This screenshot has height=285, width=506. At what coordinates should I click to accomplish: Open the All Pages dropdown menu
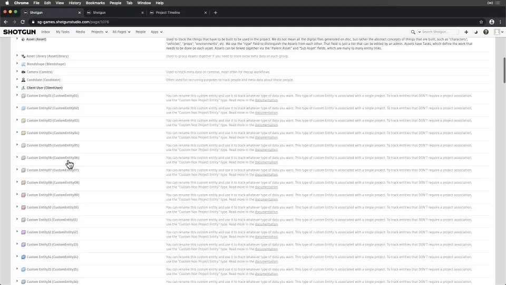(121, 32)
